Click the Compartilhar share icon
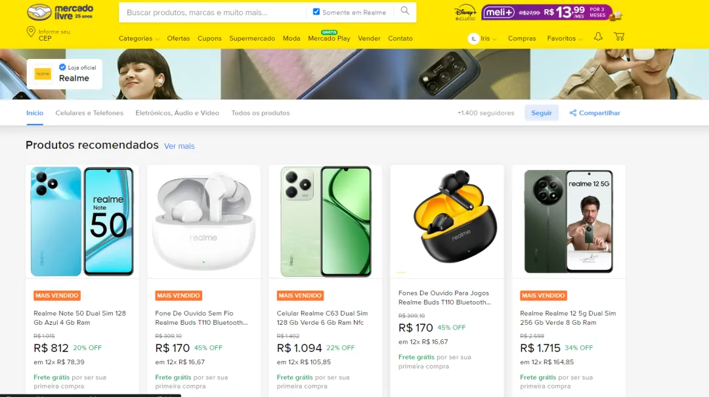 pyautogui.click(x=572, y=113)
